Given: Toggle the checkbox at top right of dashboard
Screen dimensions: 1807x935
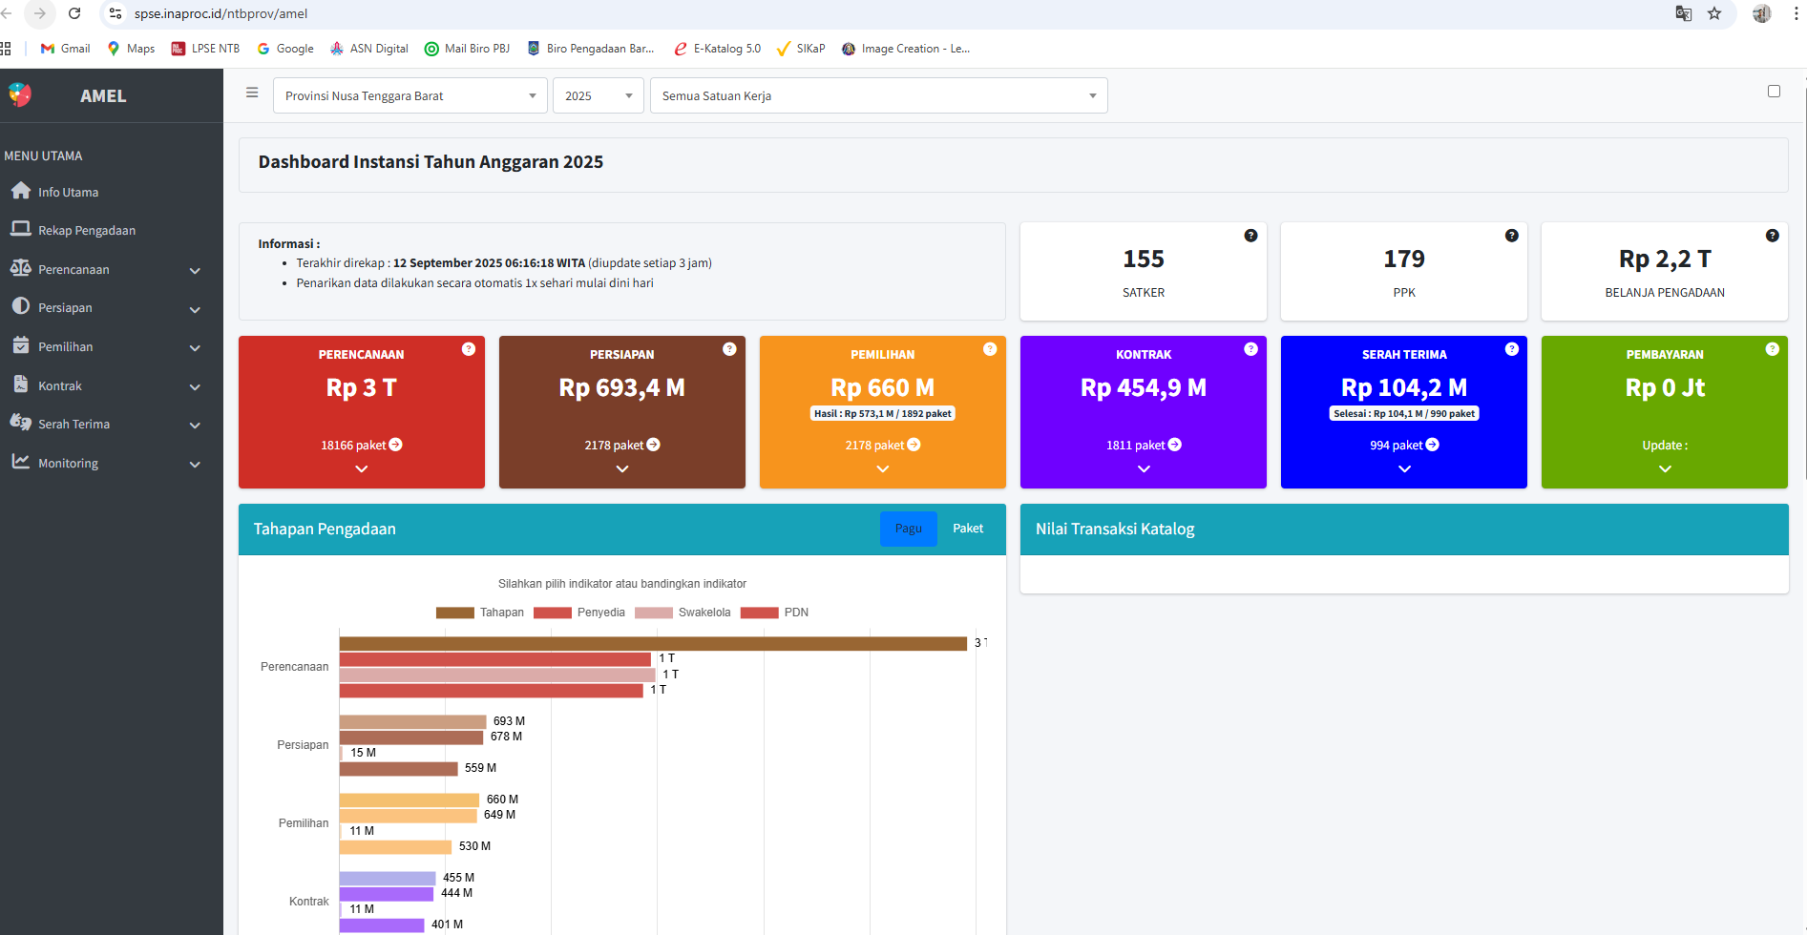Looking at the screenshot, I should [x=1774, y=92].
